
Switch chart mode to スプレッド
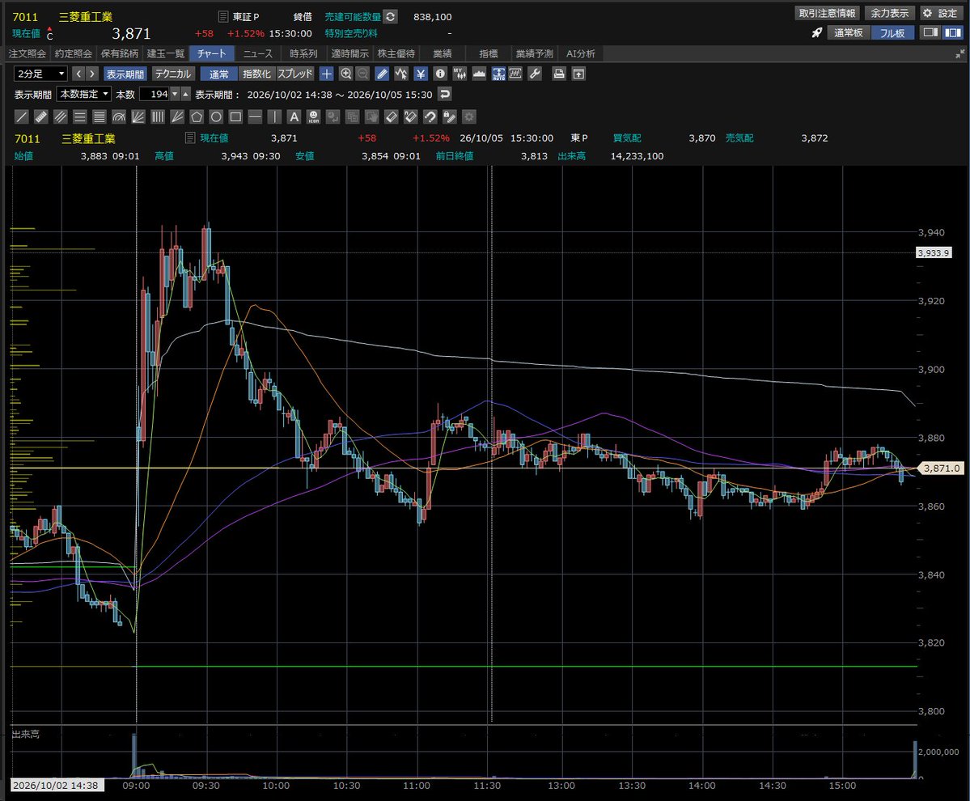[x=295, y=74]
